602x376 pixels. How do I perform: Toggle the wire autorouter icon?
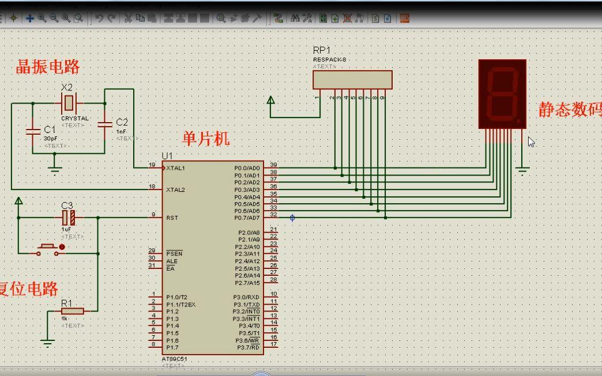(278, 18)
